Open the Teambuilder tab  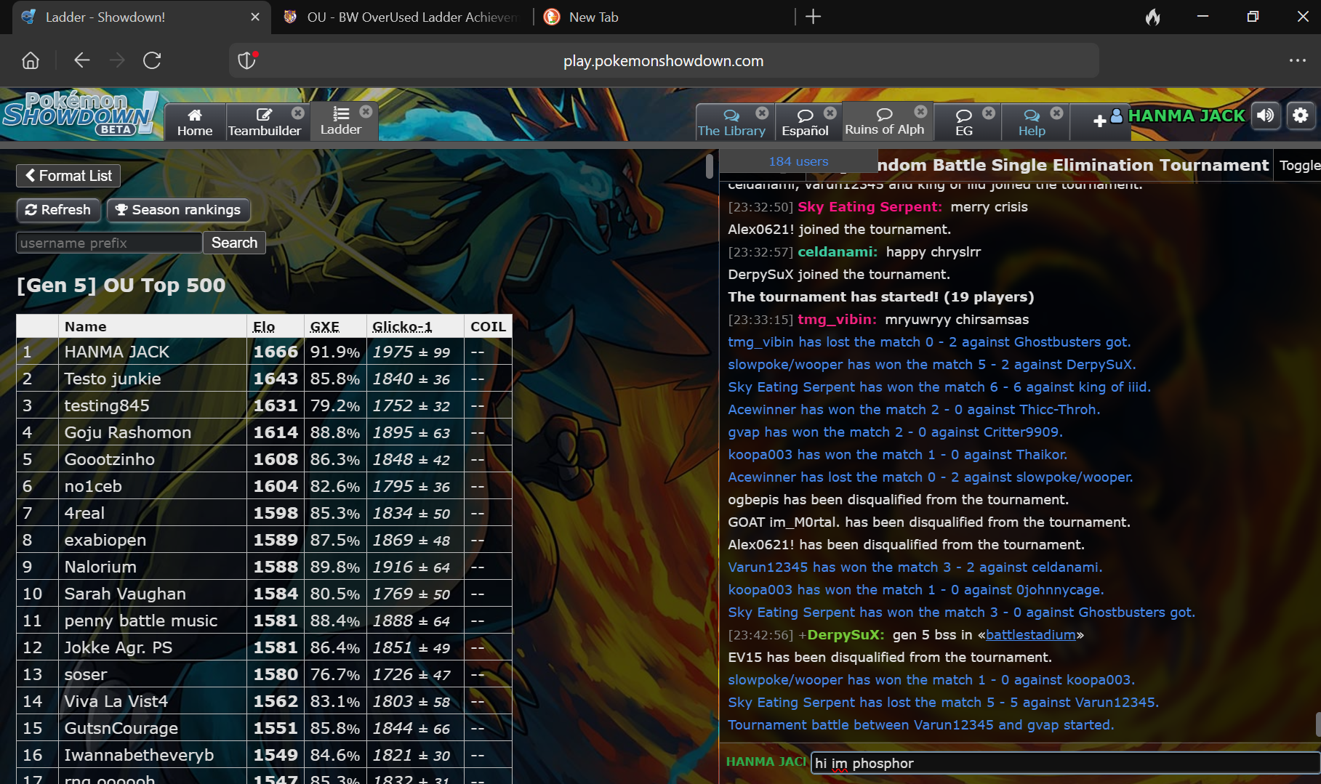coord(265,122)
